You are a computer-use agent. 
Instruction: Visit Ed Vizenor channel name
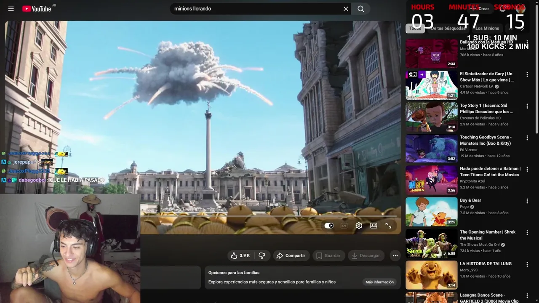tap(469, 149)
